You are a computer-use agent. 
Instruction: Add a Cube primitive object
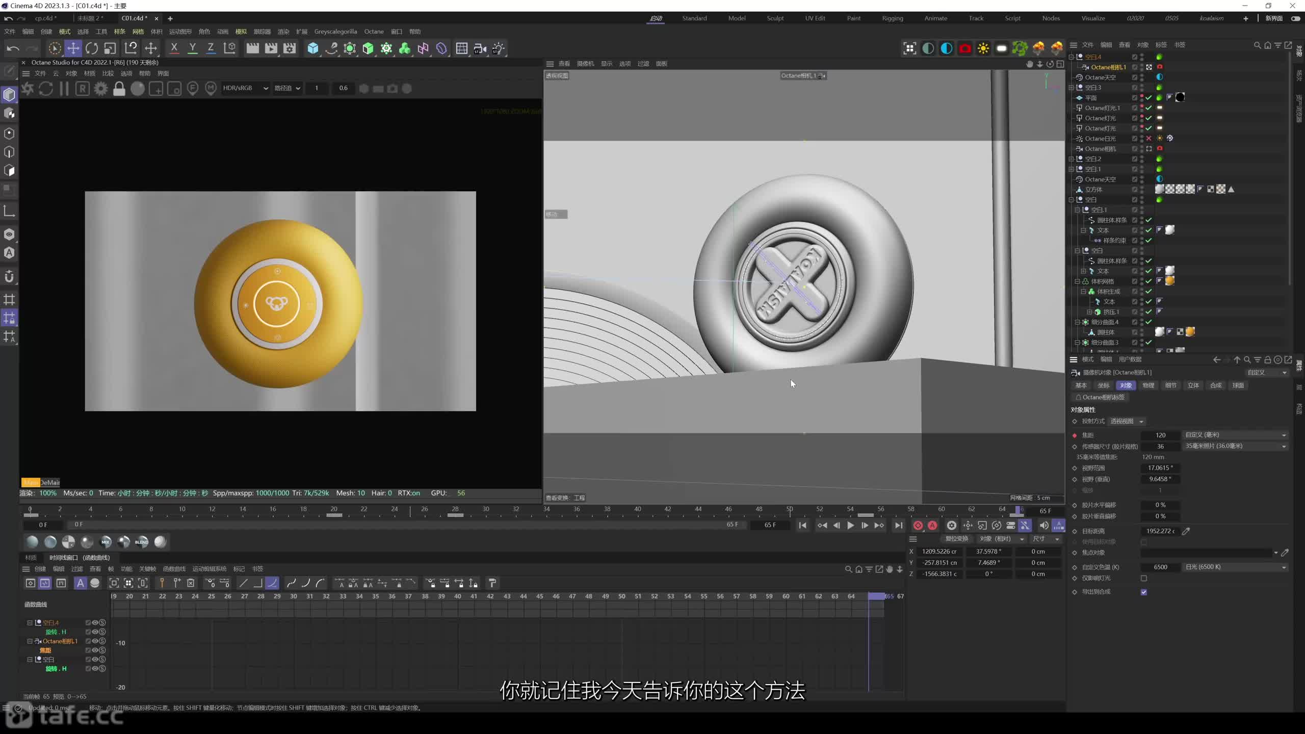[x=313, y=48]
